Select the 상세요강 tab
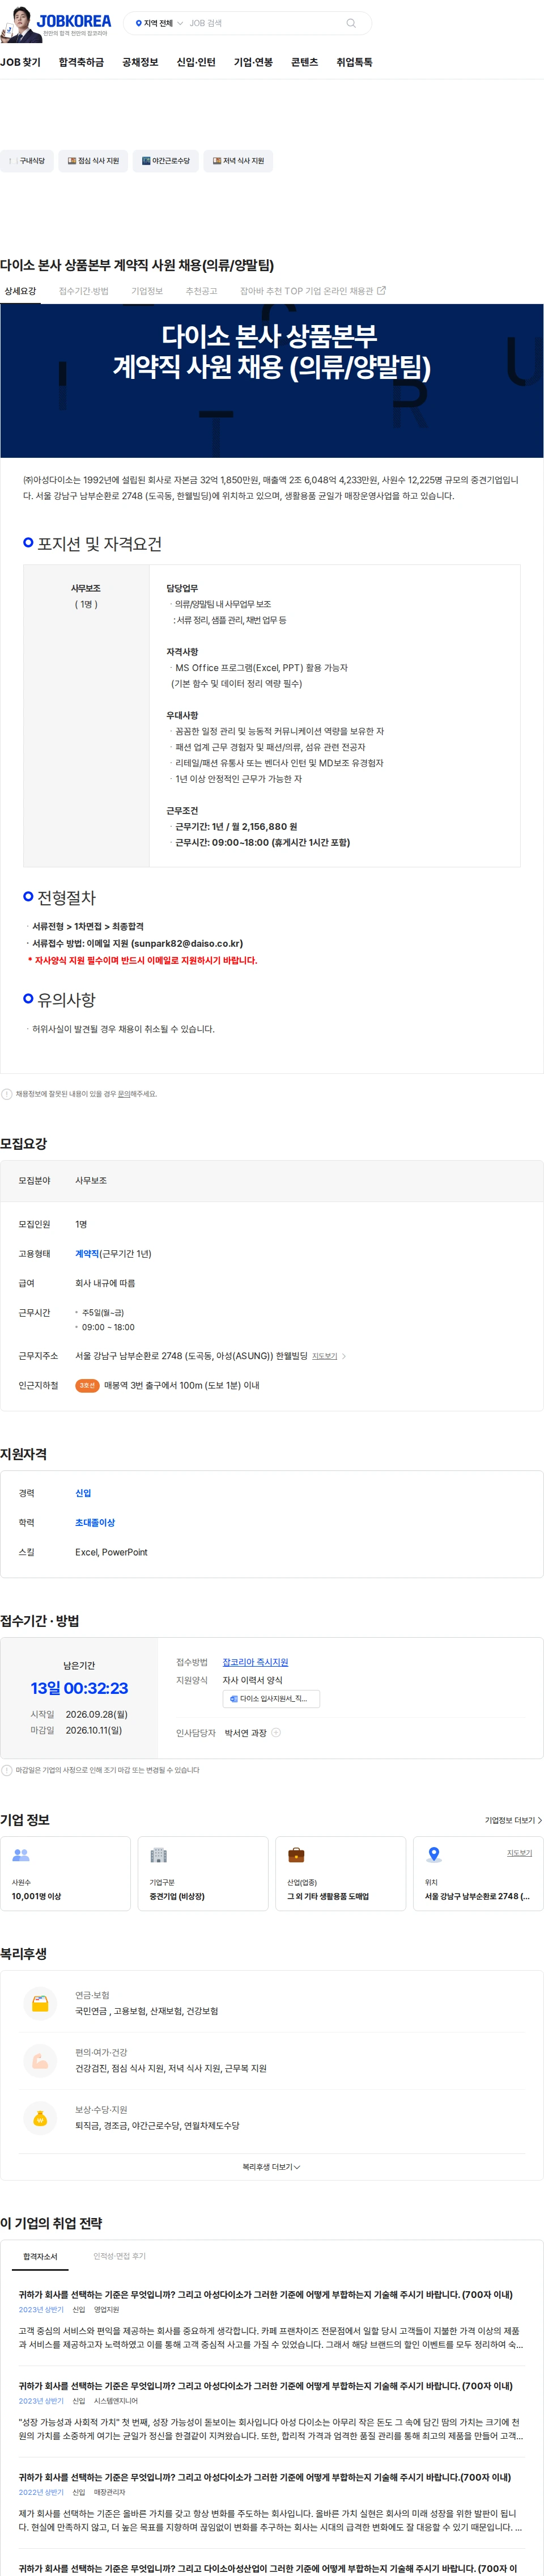Screen dimensions: 544x2576 pyautogui.click(x=20, y=291)
